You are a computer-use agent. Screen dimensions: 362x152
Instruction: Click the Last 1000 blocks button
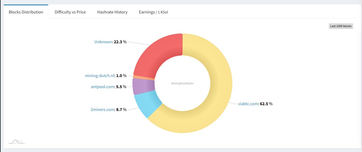click(341, 26)
